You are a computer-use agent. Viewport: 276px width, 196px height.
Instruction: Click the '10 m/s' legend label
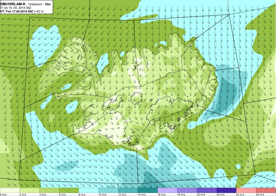(x=102, y=194)
